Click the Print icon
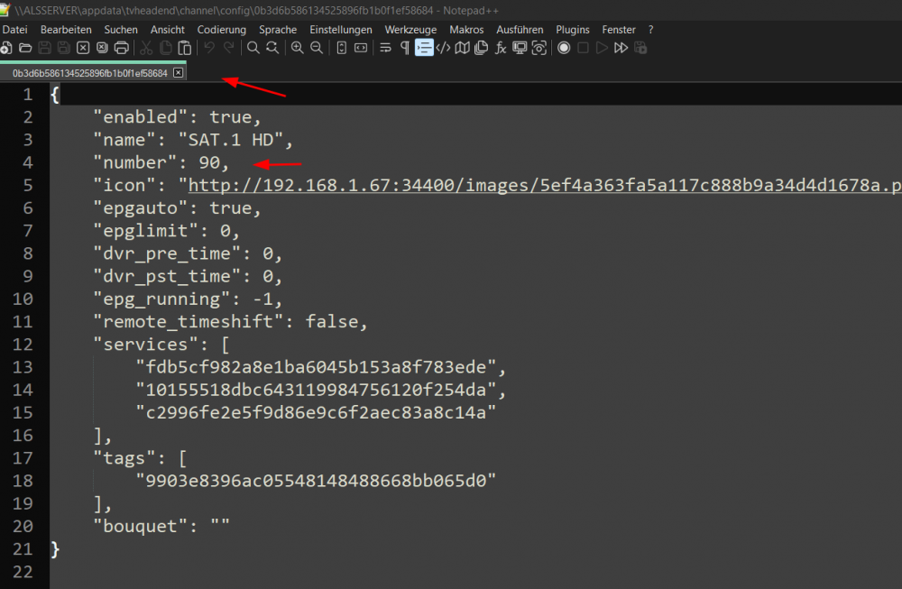The image size is (902, 589). coord(122,48)
